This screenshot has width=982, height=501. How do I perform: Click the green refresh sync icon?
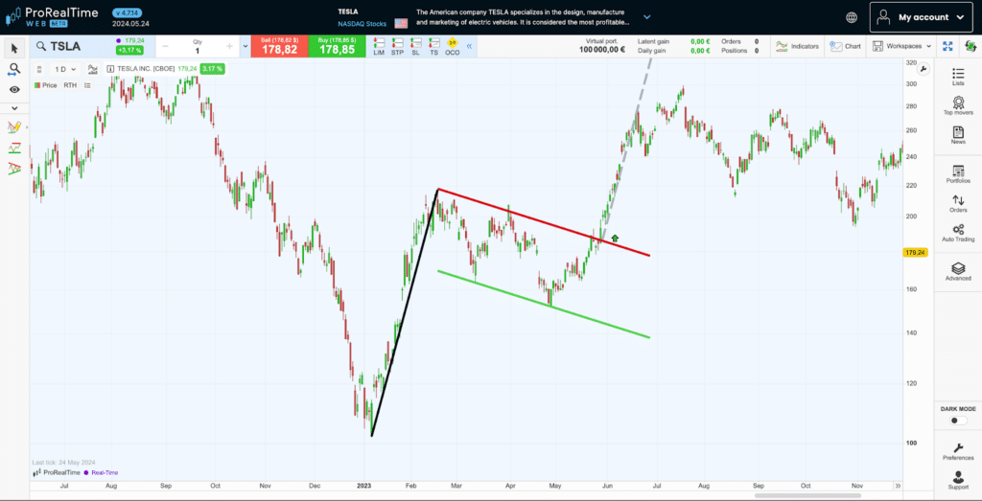pyautogui.click(x=970, y=46)
